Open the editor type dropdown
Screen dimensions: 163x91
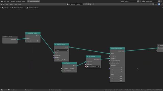pos(2,4)
